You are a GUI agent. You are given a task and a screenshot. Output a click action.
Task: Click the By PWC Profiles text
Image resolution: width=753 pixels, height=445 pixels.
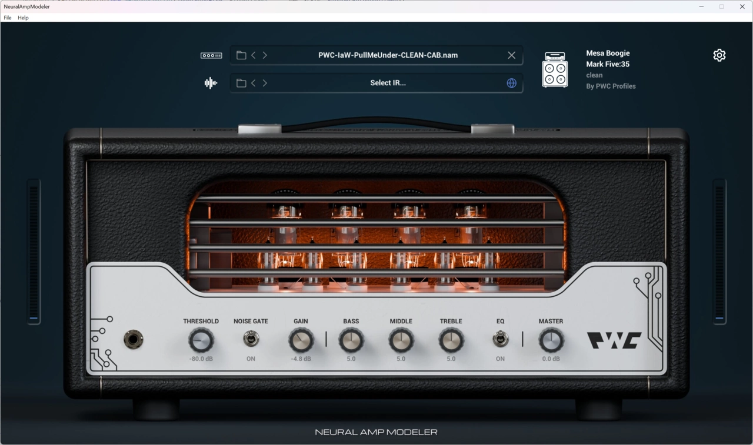click(611, 86)
